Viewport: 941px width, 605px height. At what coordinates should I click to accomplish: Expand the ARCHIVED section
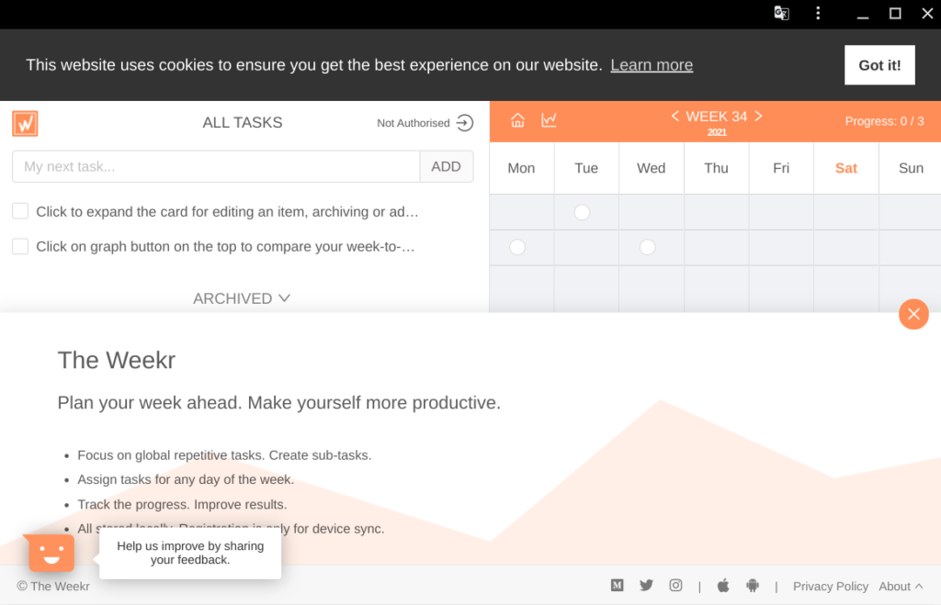coord(242,298)
